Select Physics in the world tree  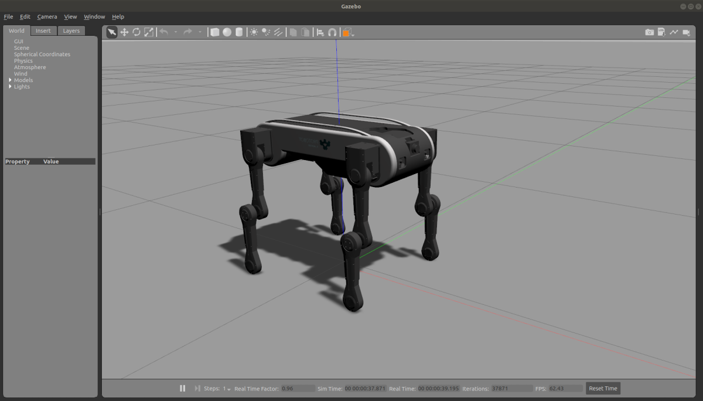pos(23,61)
